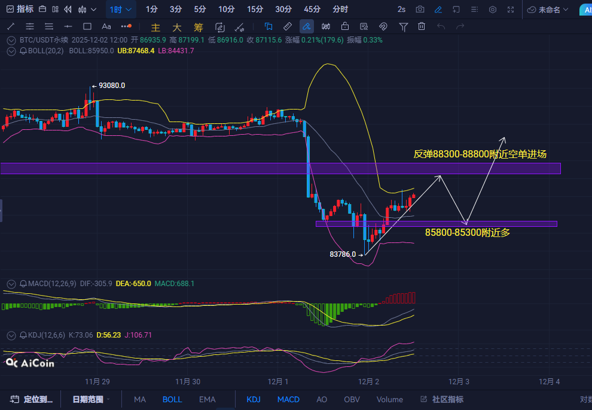Open chart settings hexagon icon

pos(493,10)
